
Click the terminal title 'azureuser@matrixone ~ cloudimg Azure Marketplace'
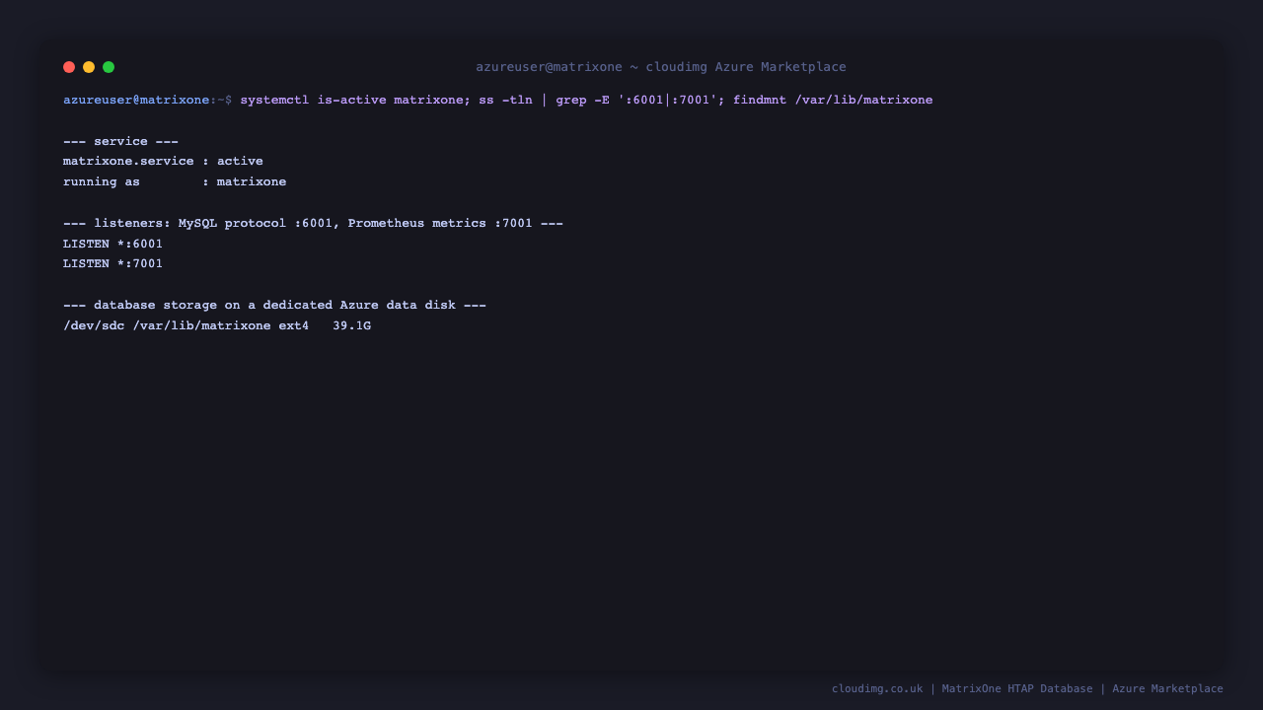point(661,67)
